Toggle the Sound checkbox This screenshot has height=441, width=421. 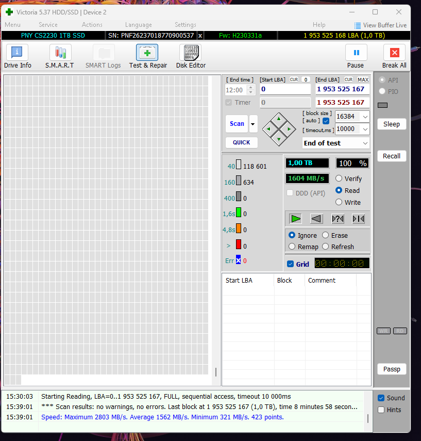pos(381,398)
